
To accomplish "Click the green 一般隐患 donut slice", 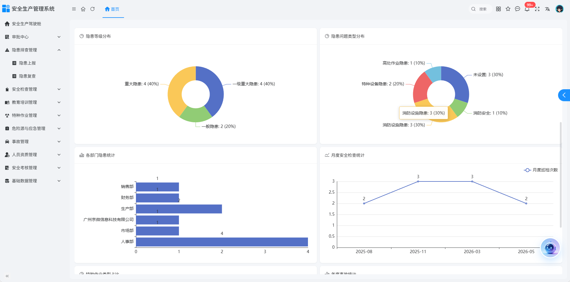I will pyautogui.click(x=196, y=115).
